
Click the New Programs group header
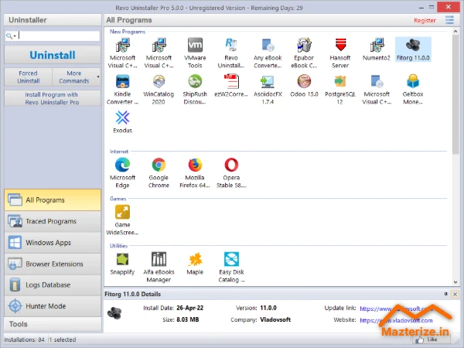[128, 32]
